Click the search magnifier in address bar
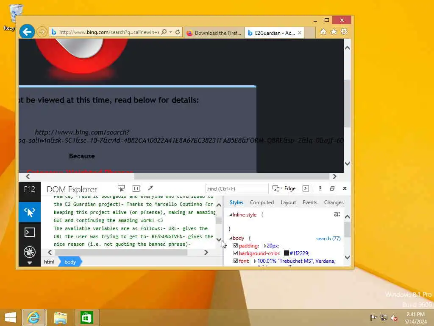 pos(164,32)
